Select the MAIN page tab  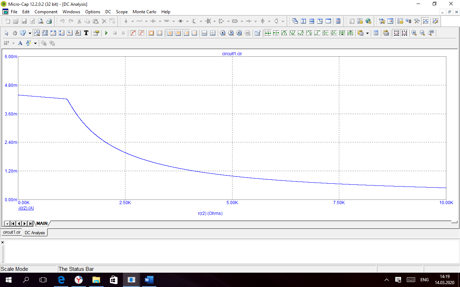pos(42,224)
